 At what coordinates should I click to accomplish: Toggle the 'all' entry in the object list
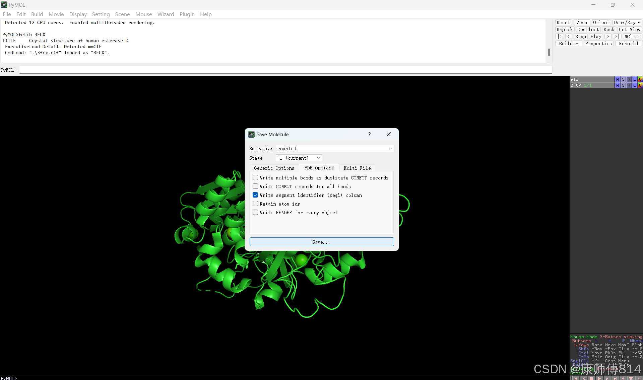coord(592,79)
